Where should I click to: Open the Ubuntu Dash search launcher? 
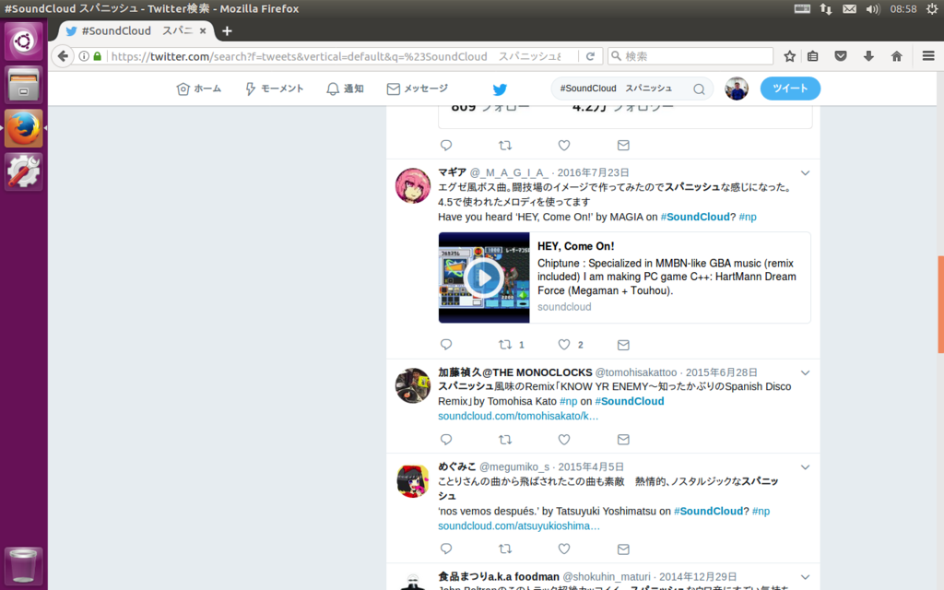click(x=23, y=41)
